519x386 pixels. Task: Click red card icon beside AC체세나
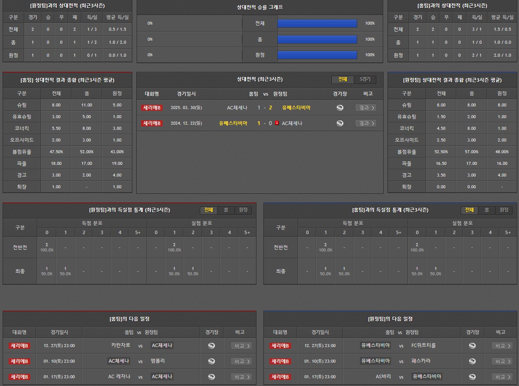[277, 123]
